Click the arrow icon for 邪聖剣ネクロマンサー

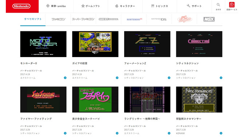[221, 133]
